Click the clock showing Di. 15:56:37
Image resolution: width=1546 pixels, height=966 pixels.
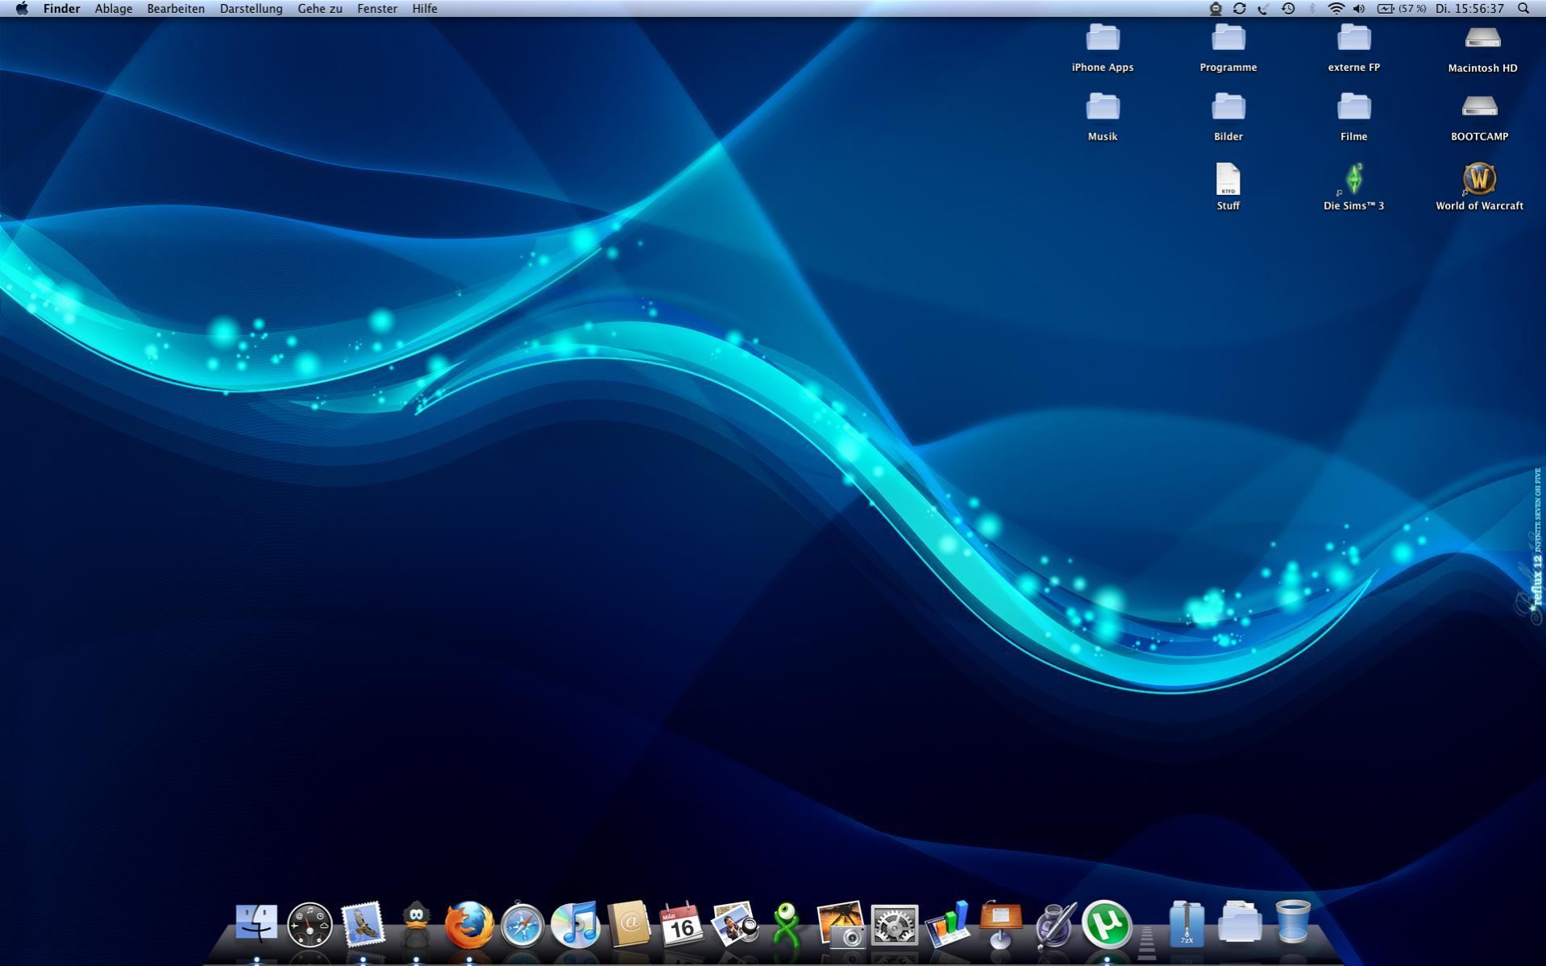pos(1469,9)
